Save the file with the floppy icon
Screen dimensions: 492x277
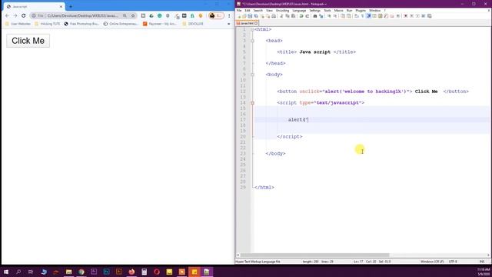[x=250, y=16]
